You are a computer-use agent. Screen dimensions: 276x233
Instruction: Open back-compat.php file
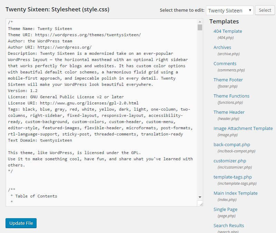tap(231, 144)
